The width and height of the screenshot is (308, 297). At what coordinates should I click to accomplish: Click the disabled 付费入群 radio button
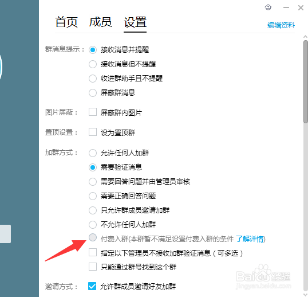tap(93, 237)
